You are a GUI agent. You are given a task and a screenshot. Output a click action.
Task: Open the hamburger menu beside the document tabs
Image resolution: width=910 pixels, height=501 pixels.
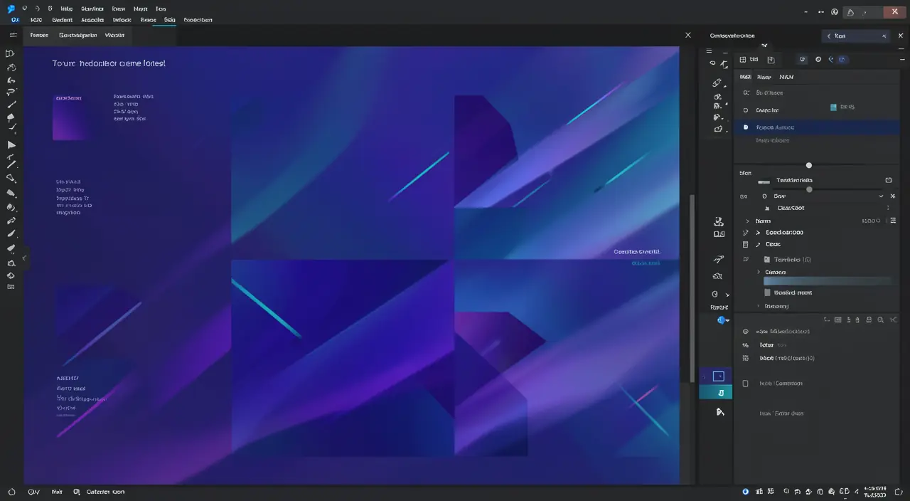14,35
